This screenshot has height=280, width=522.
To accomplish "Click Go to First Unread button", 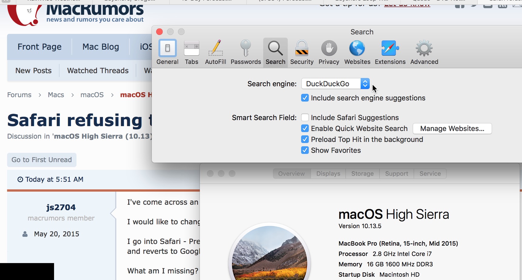I will point(42,160).
